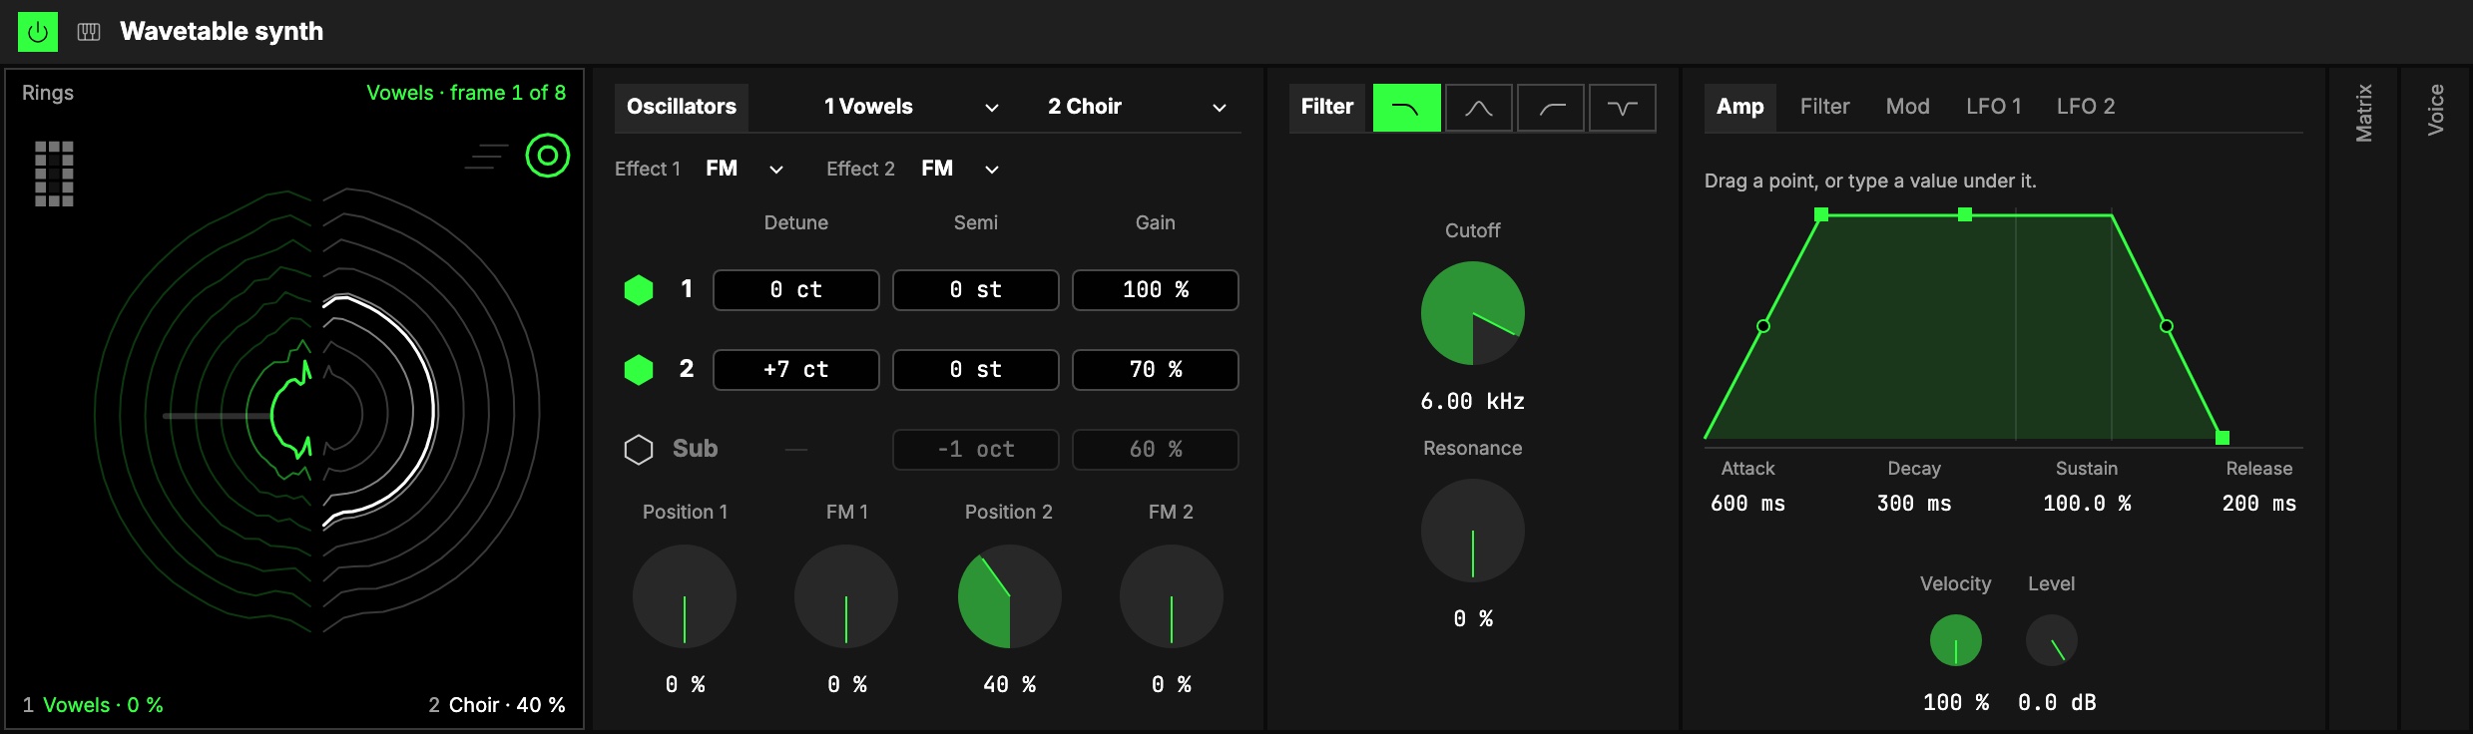This screenshot has width=2473, height=734.
Task: Open the 1 Vowels wavetable dropdown
Action: pos(911,107)
